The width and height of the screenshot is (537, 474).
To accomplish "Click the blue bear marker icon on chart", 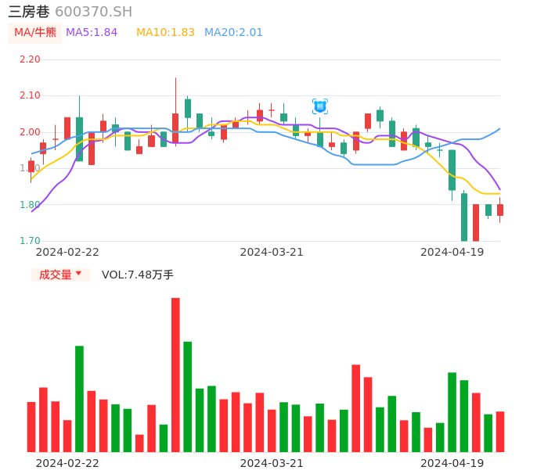I will pyautogui.click(x=319, y=106).
